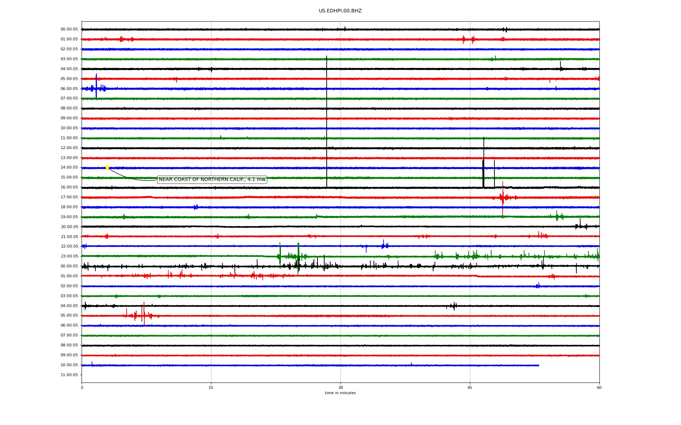Image resolution: width=681 pixels, height=425 pixels.
Task: Click the 15 tick on x-axis
Action: pos(211,387)
